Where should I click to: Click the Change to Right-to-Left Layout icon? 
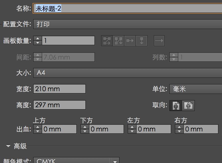coord(159,40)
